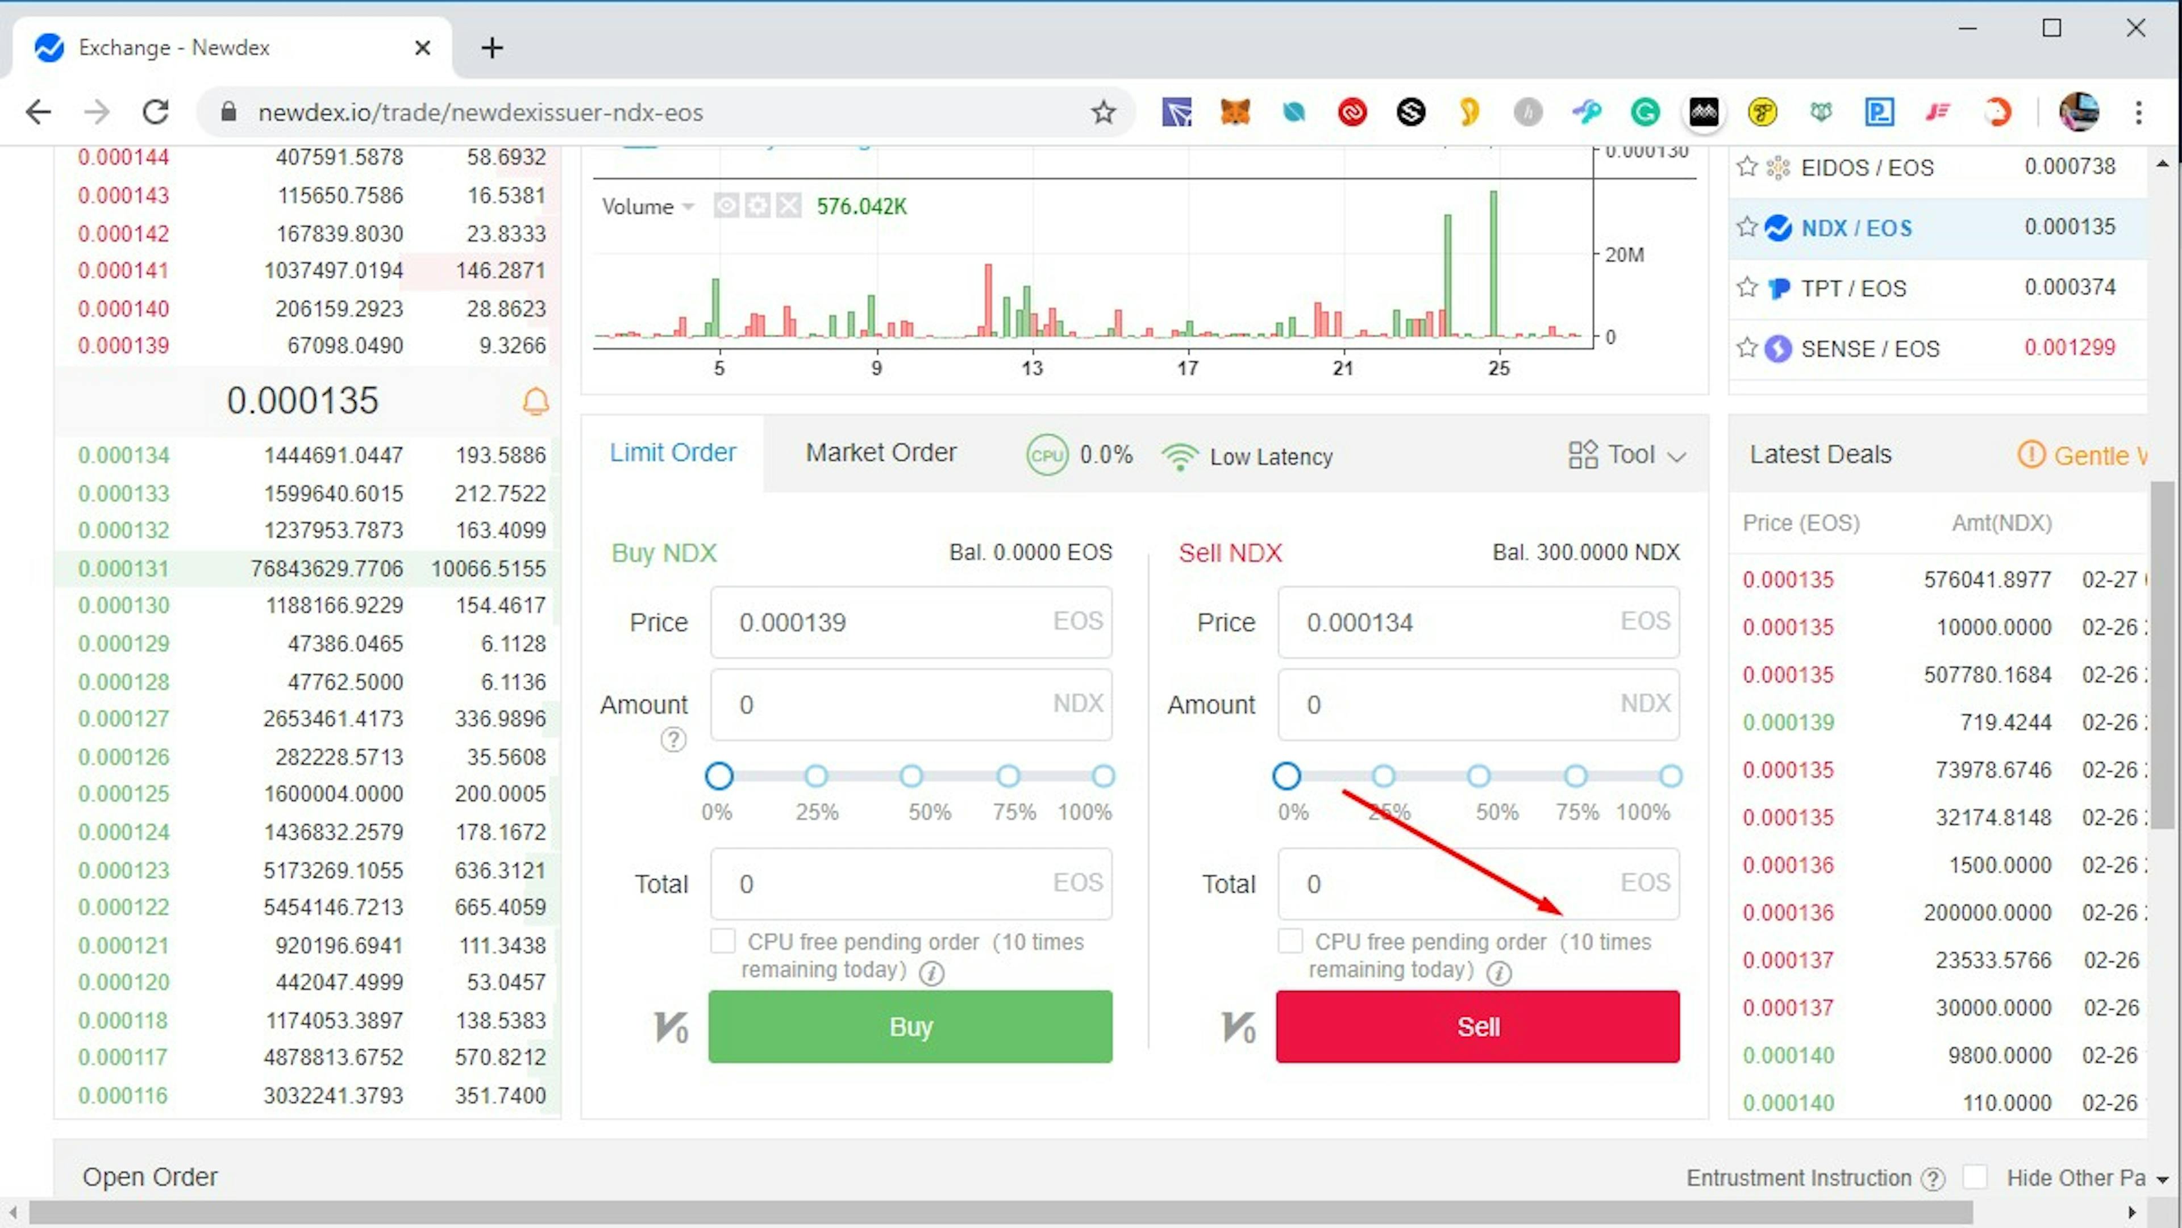
Task: Bookmark this page with the star icon
Action: [1103, 112]
